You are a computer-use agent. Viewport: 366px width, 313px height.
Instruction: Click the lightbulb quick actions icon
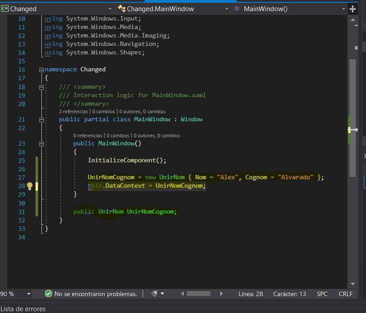pyautogui.click(x=30, y=186)
